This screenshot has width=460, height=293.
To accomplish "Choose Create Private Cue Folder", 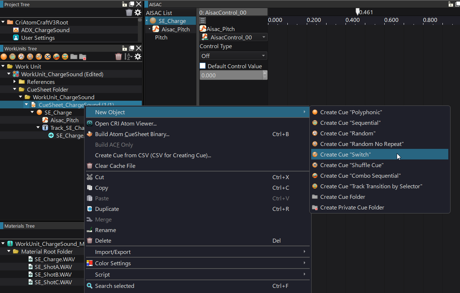I will coord(380,208).
